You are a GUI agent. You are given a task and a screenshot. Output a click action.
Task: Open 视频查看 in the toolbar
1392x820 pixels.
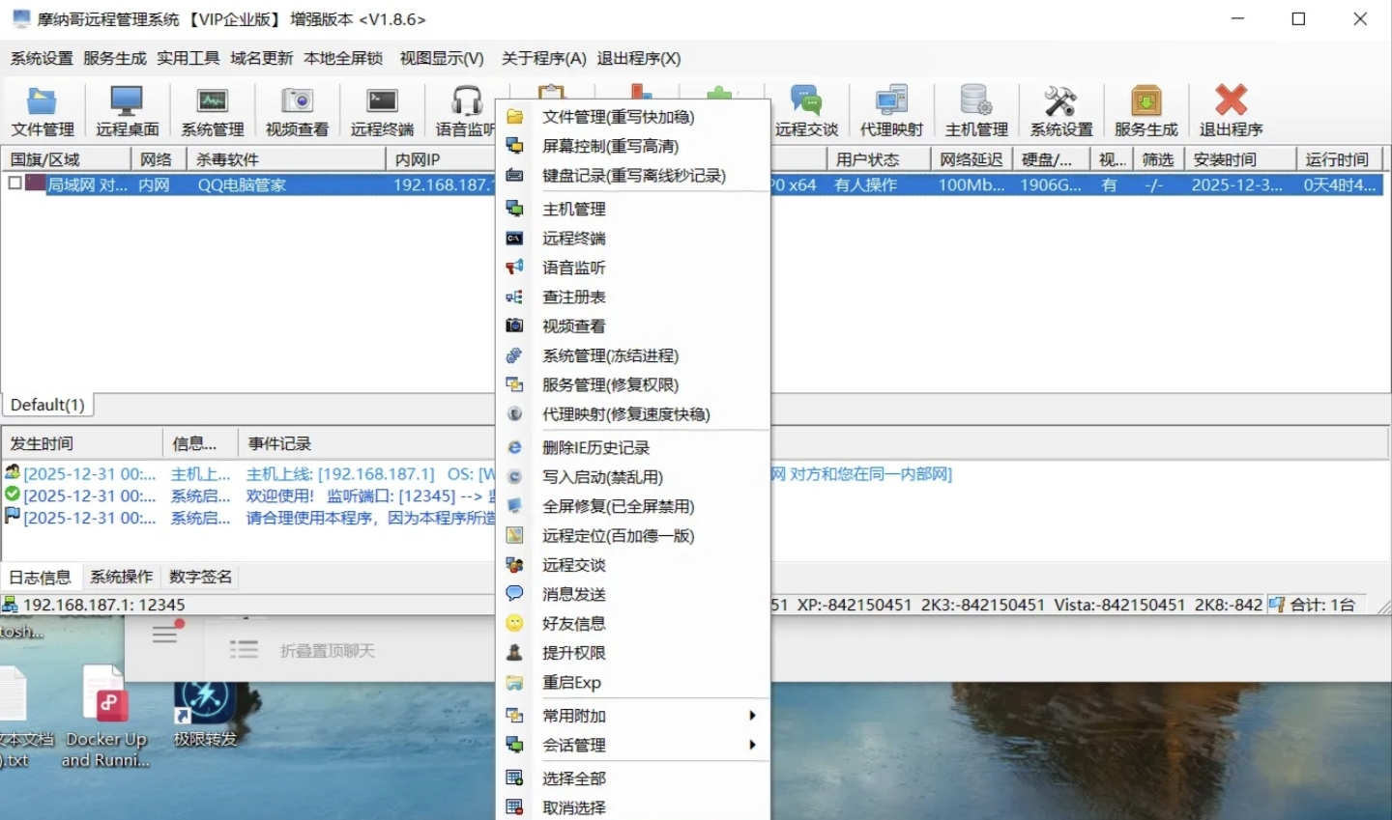295,108
